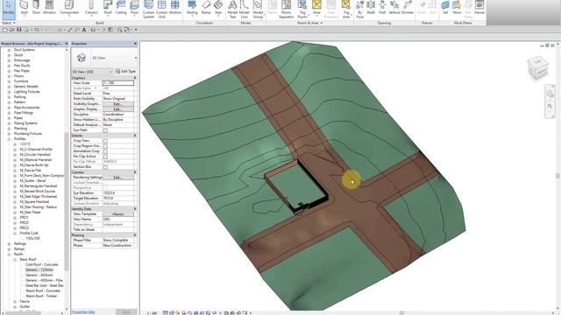Screen dimensions: 561x315
Task: Toggle the Sun Path checkbox
Action: click(105, 130)
